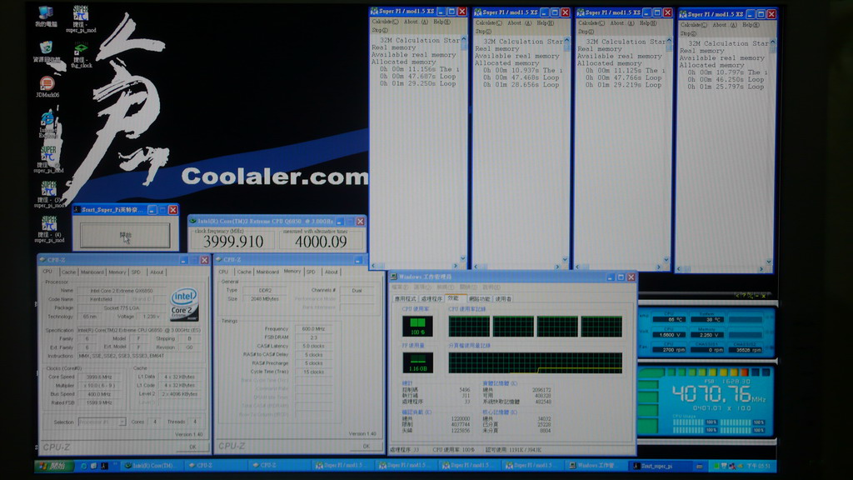Switch to Cache tab in CPU-Z timings window
Viewport: 853px width, 480px height.
tap(244, 272)
